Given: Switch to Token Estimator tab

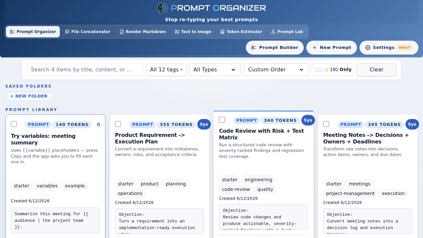Looking at the screenshot, I should [x=241, y=32].
